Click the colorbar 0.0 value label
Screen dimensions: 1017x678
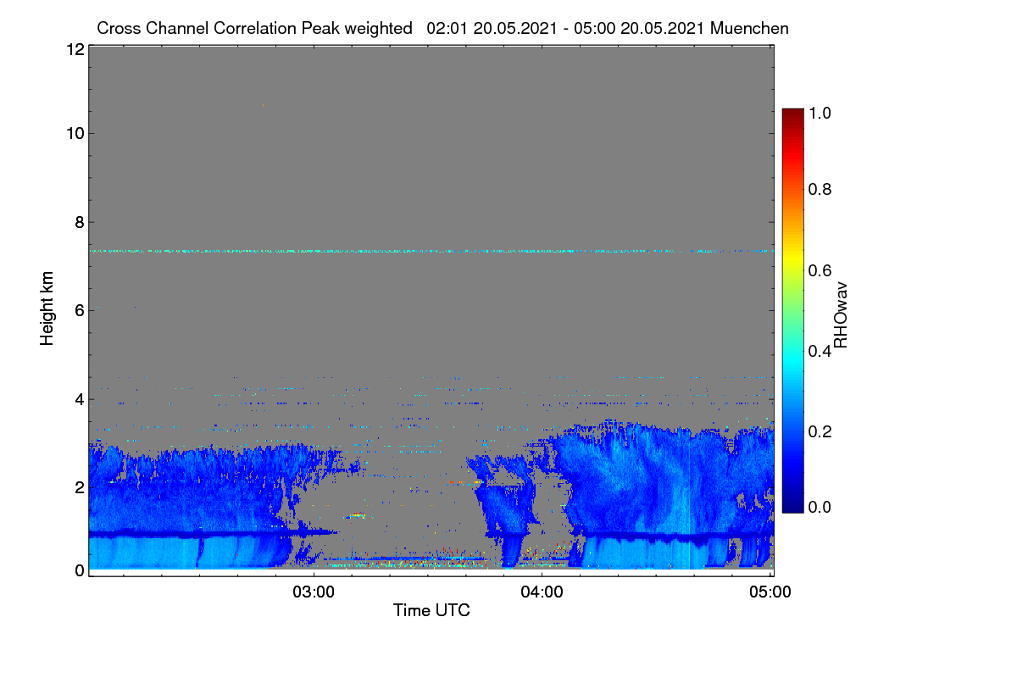[x=820, y=507]
